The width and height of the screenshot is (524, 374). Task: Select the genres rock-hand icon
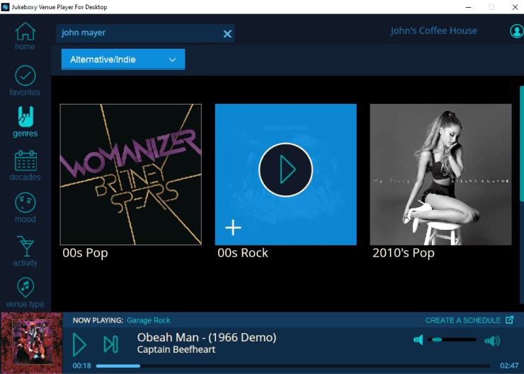click(x=25, y=117)
